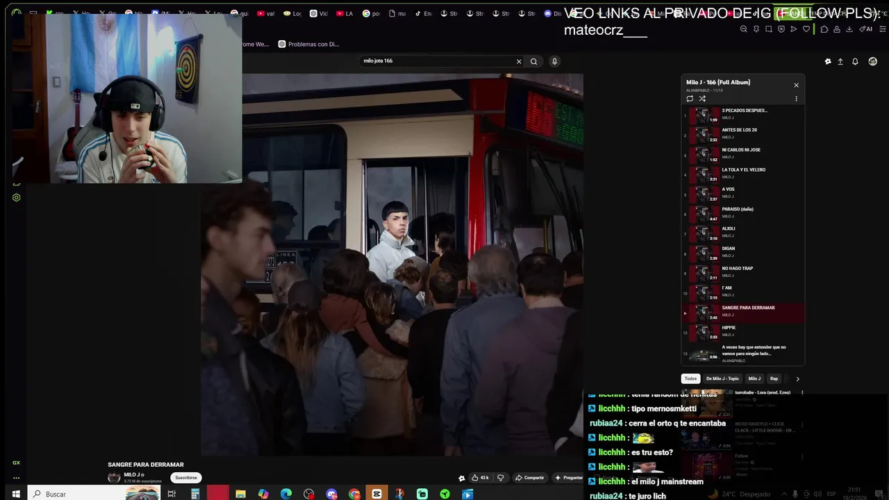The width and height of the screenshot is (889, 500).
Task: Start voice search with the microphone
Action: tap(554, 61)
